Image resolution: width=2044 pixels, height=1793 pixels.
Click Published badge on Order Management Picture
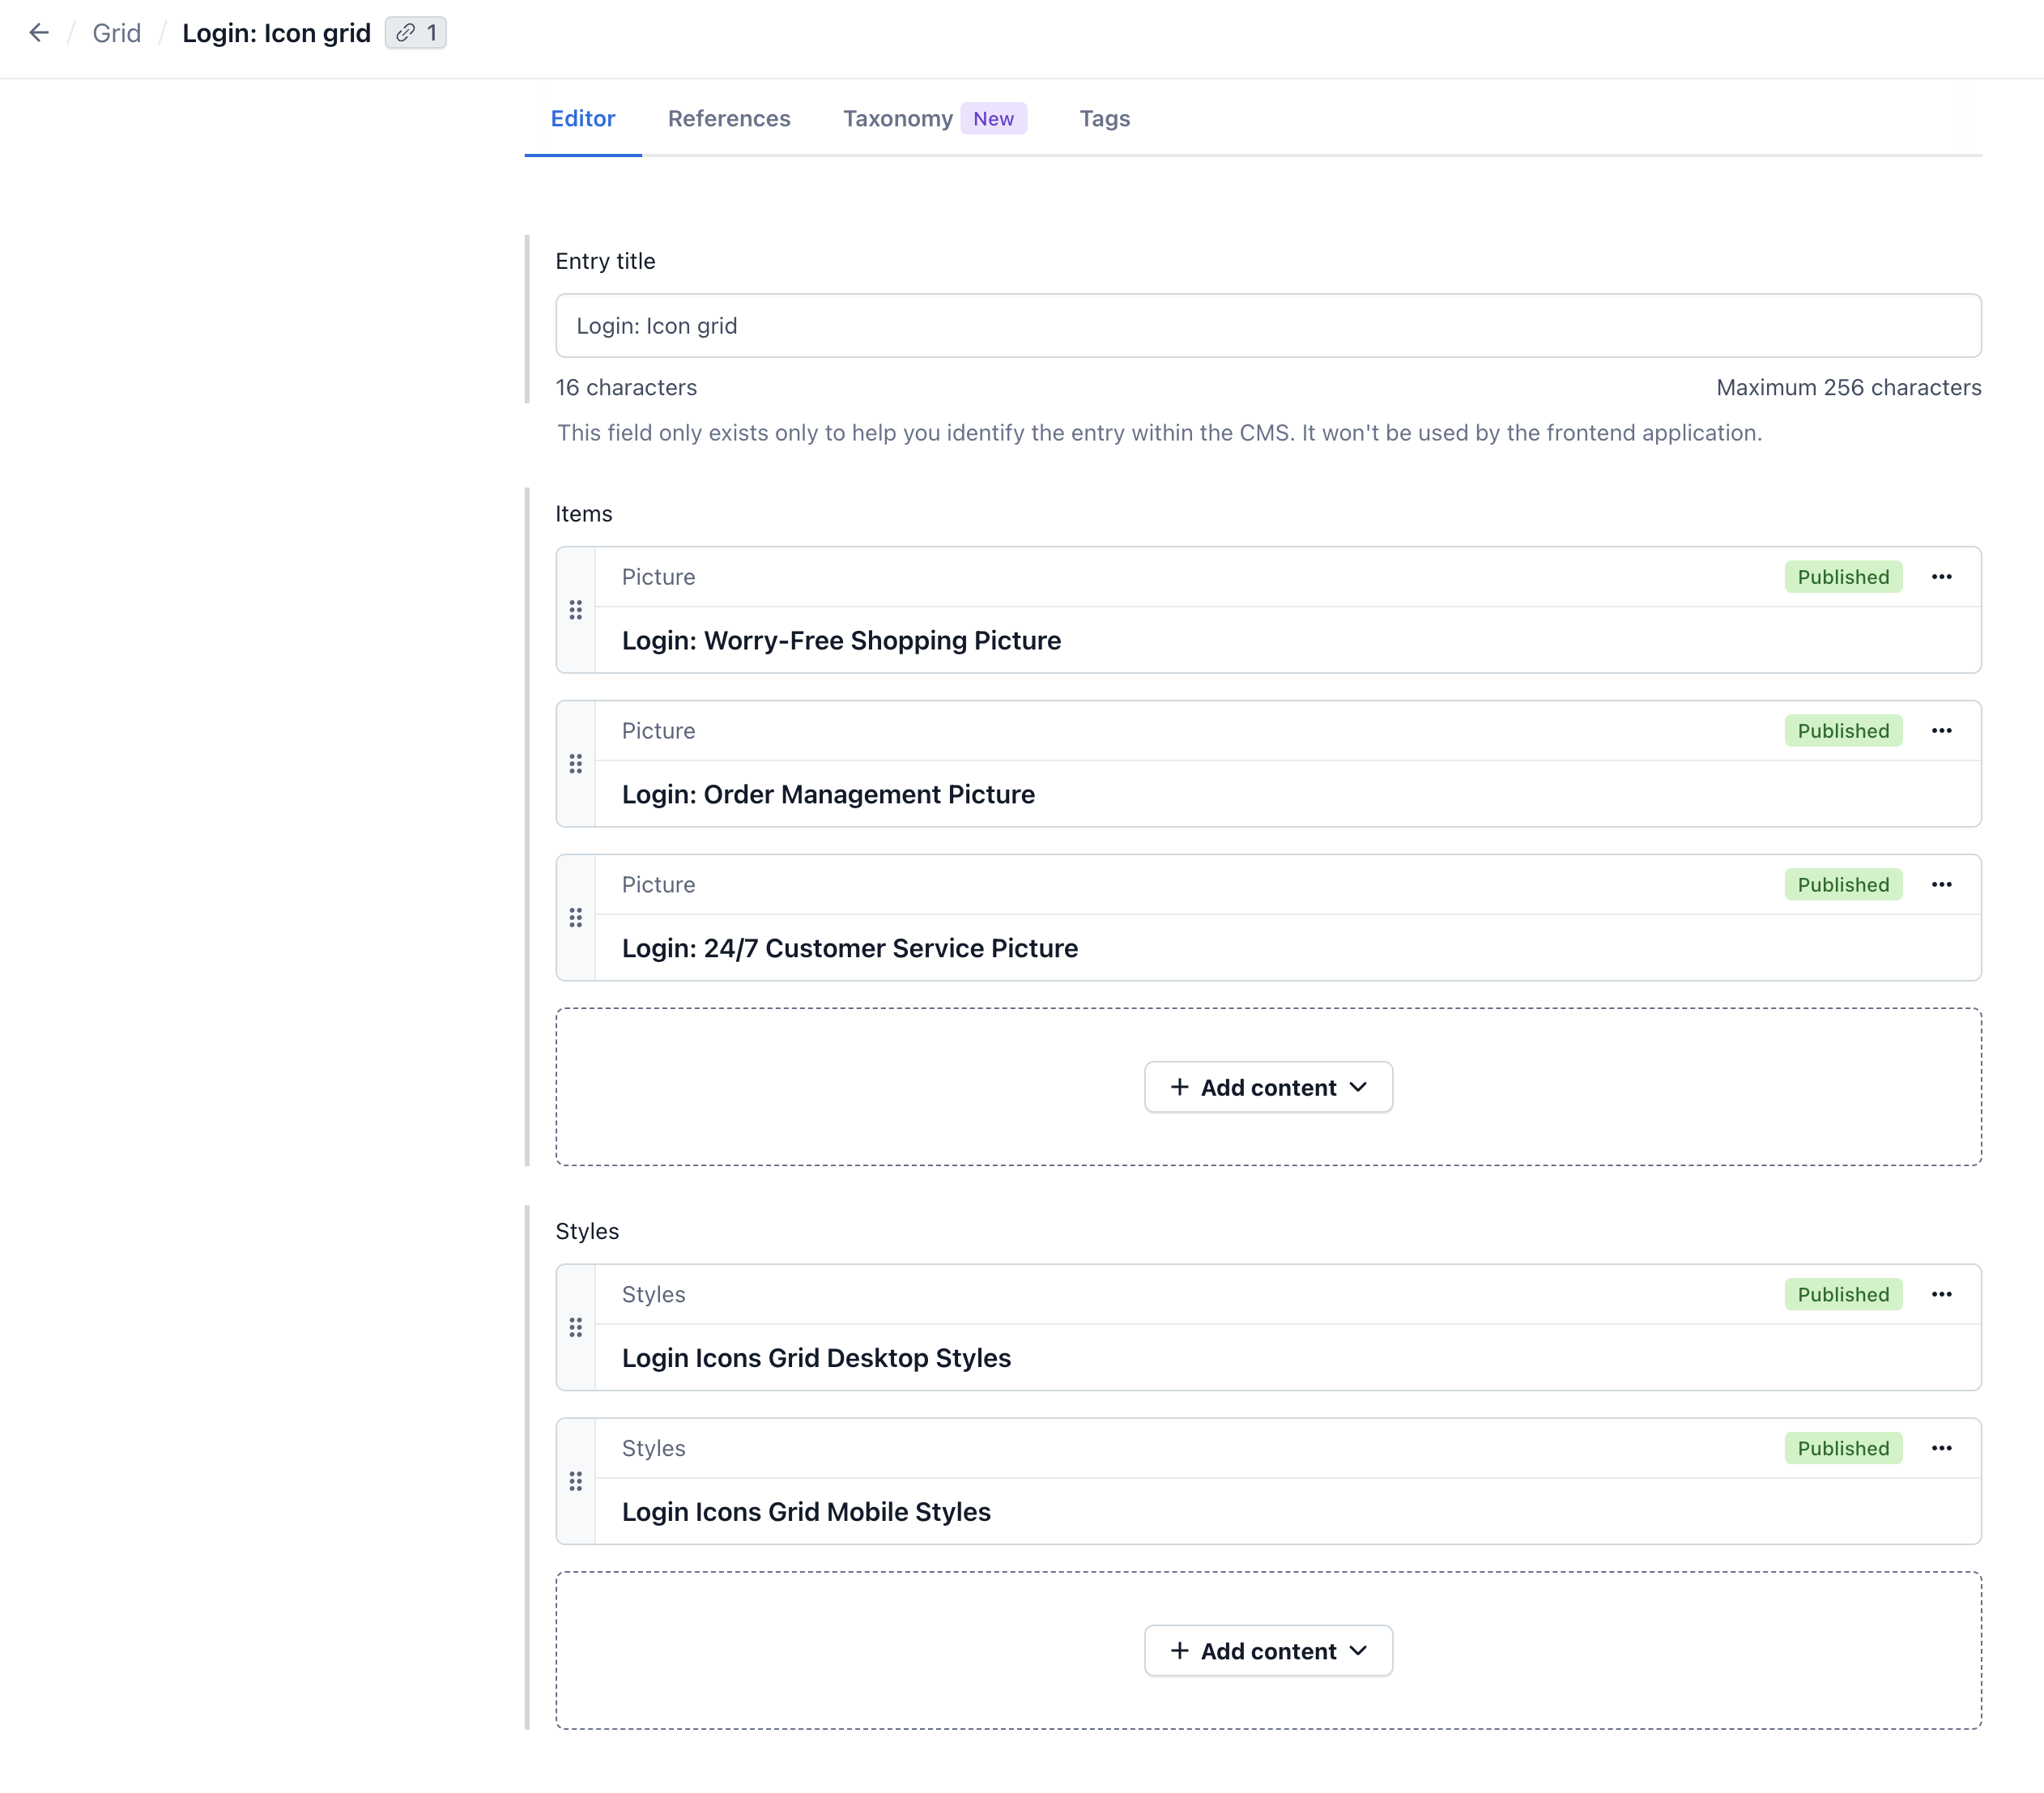(x=1843, y=731)
